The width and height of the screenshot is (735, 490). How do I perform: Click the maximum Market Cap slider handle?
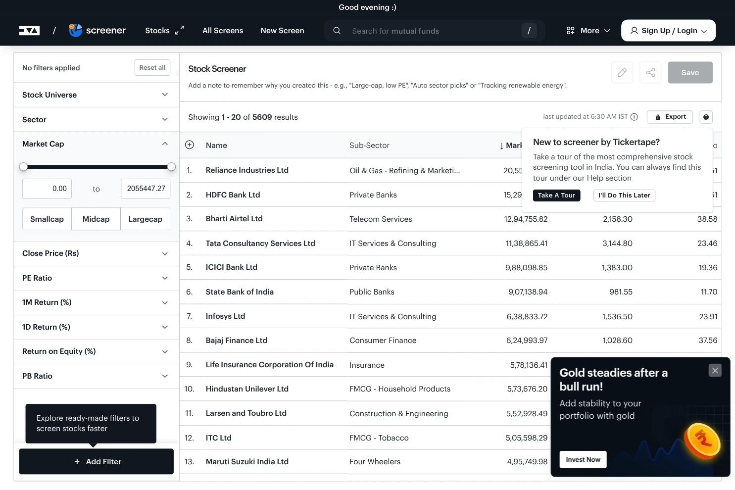coord(171,167)
